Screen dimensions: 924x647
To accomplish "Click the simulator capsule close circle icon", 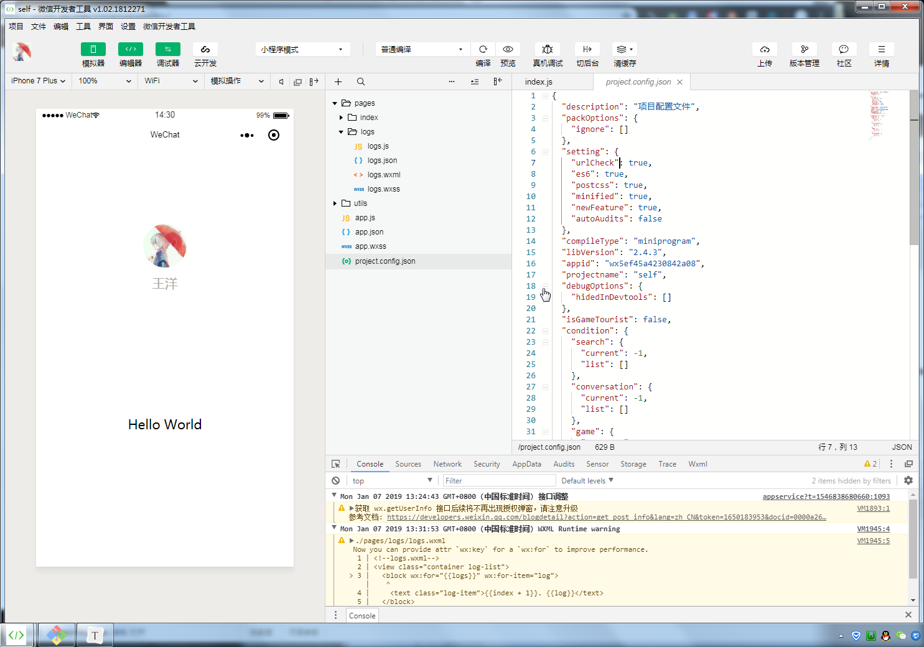I will tap(274, 135).
